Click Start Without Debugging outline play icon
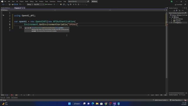 [x=55, y=4]
